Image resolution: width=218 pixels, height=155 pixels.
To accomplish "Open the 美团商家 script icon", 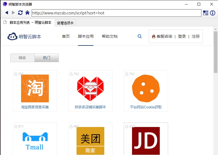I will click(90, 141).
